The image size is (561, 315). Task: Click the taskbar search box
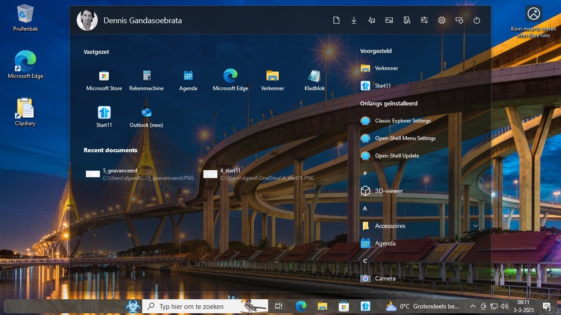point(191,306)
